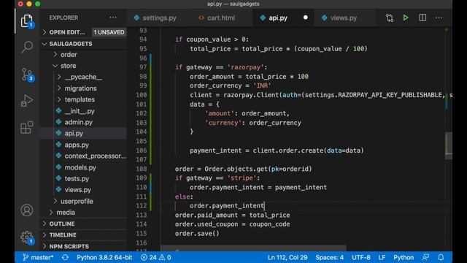Open changes compare icon in editor toolbar
The width and height of the screenshot is (467, 263).
(x=389, y=18)
